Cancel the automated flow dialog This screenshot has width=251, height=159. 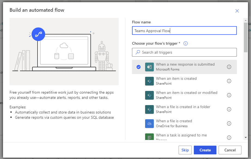(230, 150)
